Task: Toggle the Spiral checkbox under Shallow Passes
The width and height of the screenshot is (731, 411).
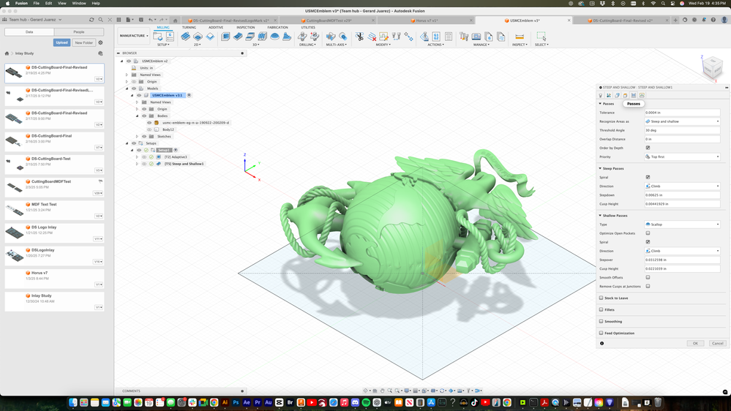Action: tap(648, 242)
